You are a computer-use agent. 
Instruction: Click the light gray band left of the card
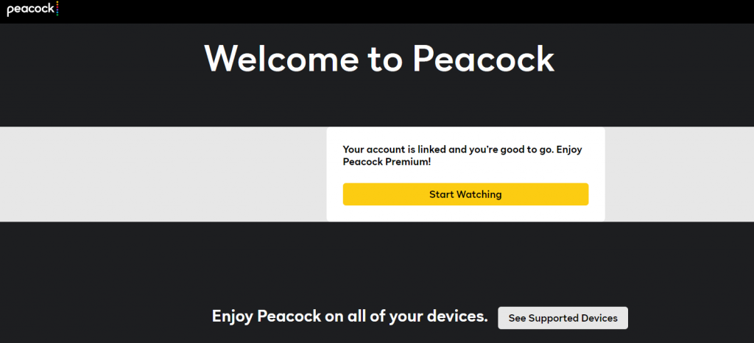pos(163,174)
